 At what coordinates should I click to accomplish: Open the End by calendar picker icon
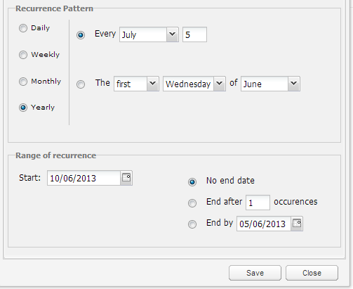(297, 224)
